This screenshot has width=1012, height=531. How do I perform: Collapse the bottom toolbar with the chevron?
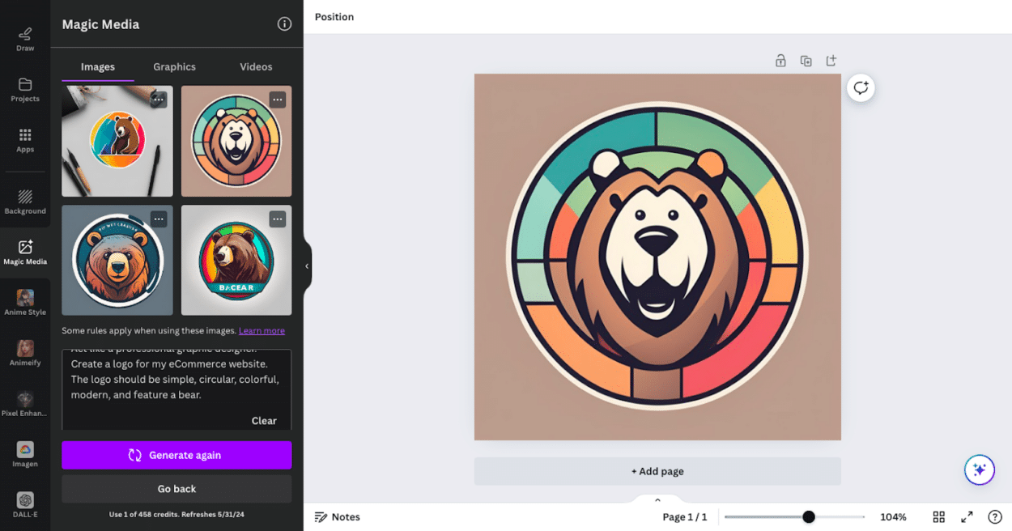click(x=657, y=499)
